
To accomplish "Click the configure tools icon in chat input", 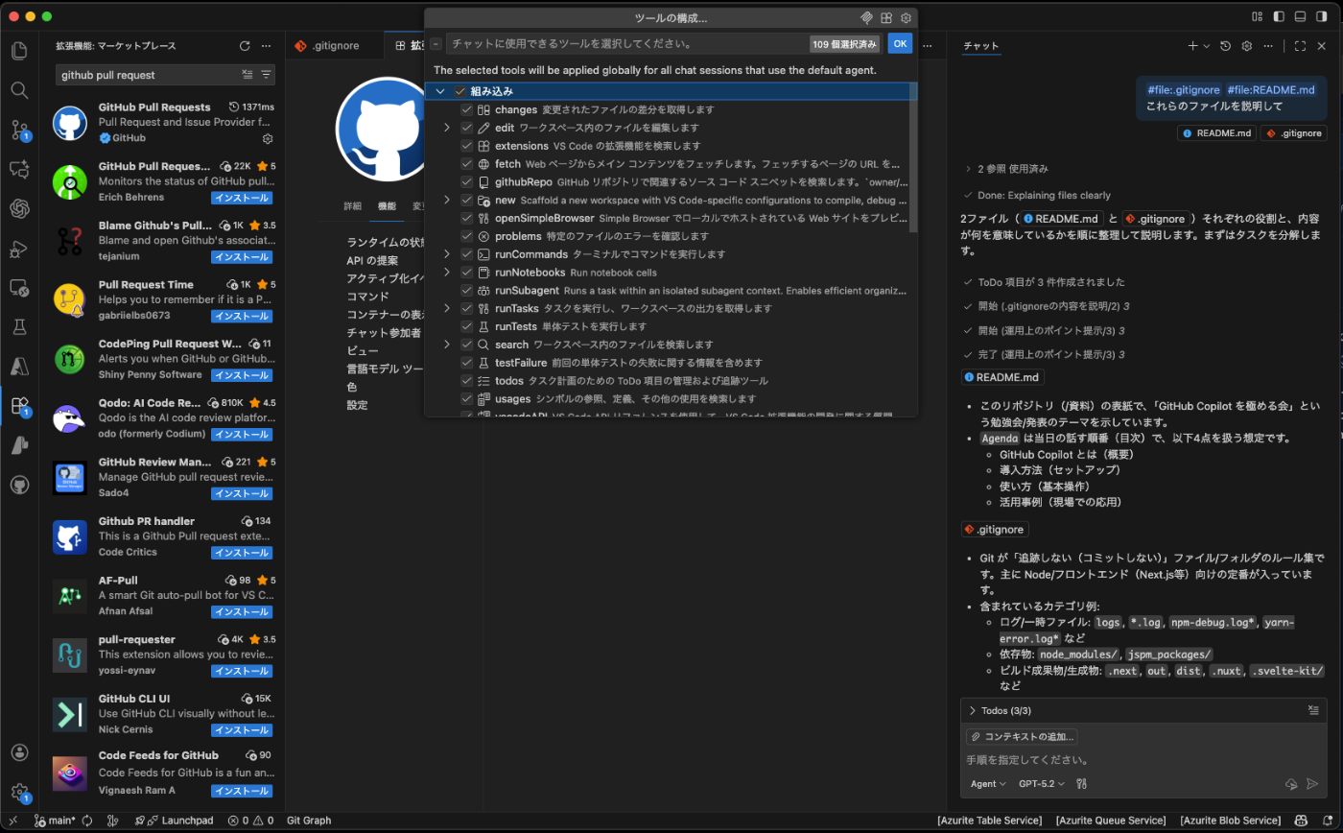I will [x=1082, y=784].
